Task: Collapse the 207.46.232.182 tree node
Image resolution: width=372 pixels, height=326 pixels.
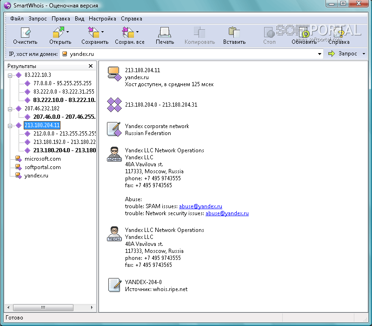Action: coord(10,109)
